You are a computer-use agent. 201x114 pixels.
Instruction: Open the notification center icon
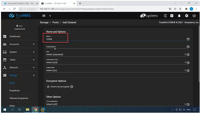pos(195,110)
